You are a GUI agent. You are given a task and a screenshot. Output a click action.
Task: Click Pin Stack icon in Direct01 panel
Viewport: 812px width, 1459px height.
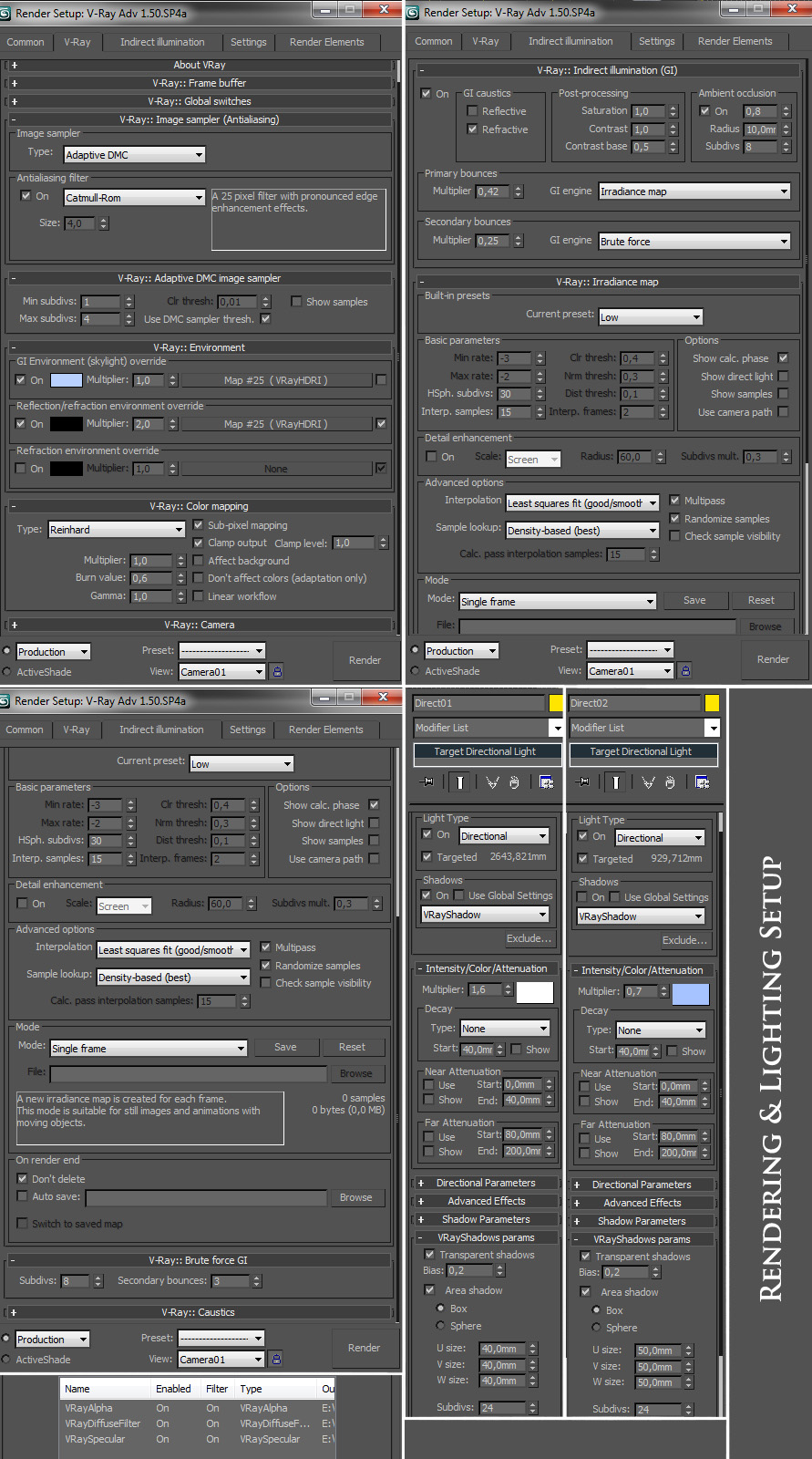click(x=427, y=781)
